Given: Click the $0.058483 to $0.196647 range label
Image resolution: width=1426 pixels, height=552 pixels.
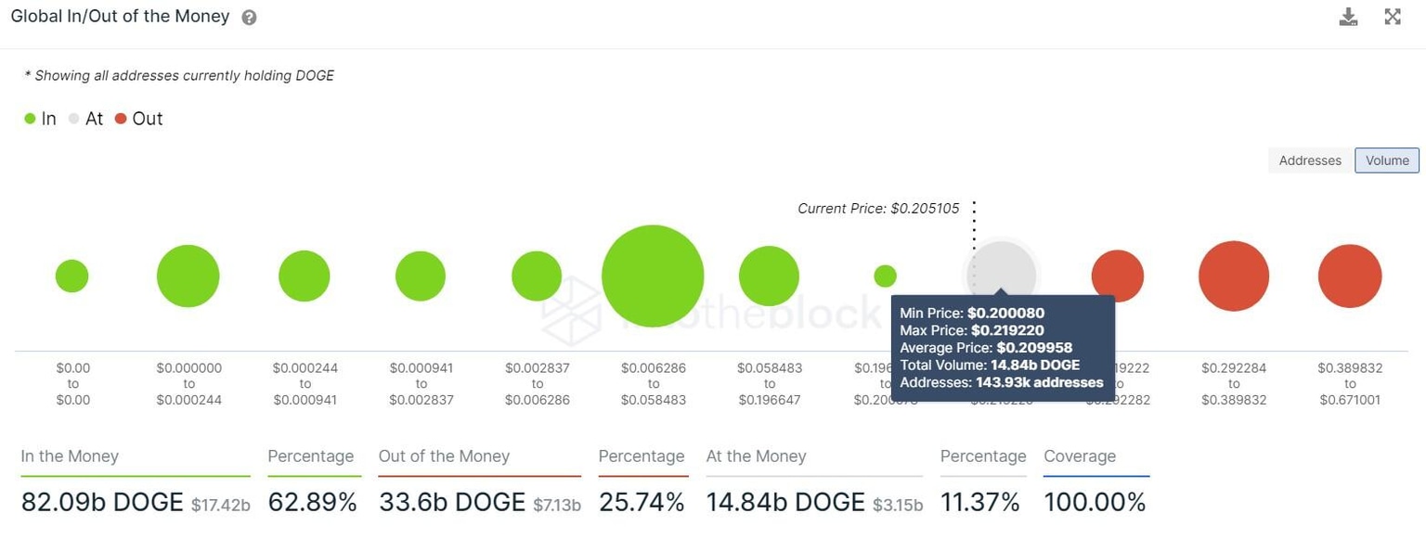Looking at the screenshot, I should click(769, 383).
